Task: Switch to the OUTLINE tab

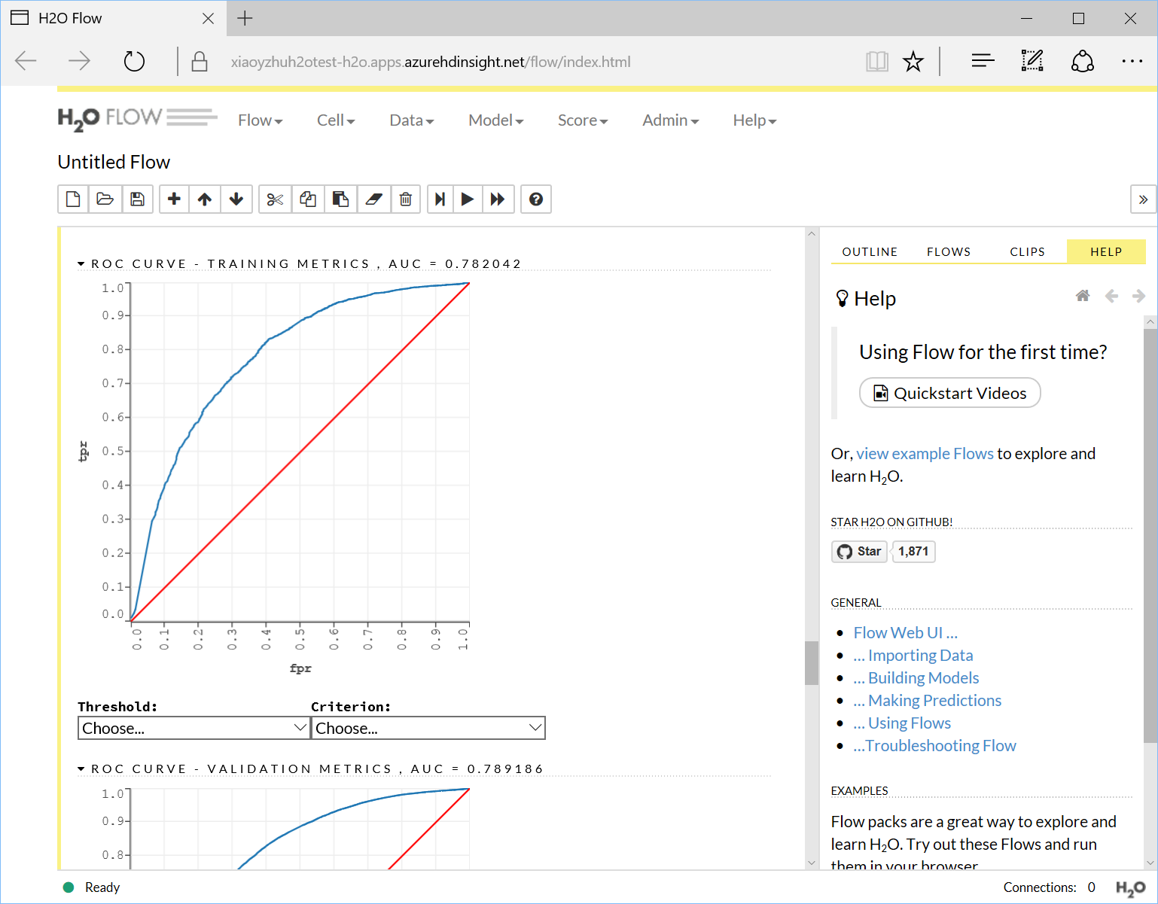Action: 870,251
